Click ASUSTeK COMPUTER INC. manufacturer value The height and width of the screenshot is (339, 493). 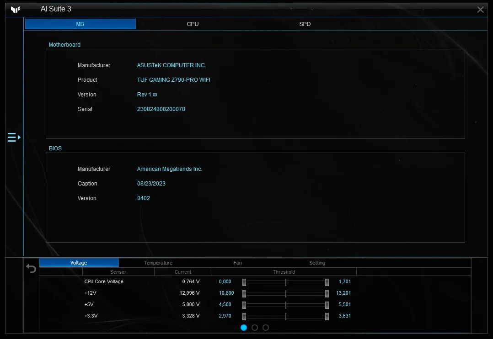(x=171, y=65)
